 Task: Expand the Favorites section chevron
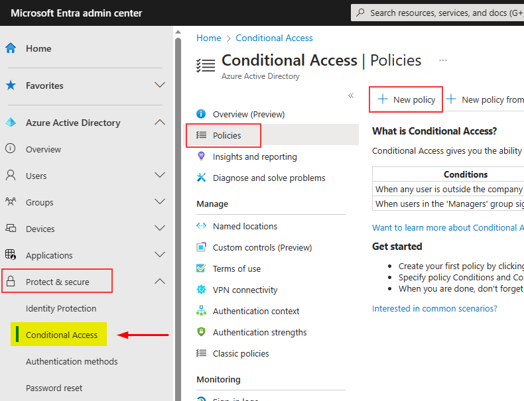pos(159,86)
